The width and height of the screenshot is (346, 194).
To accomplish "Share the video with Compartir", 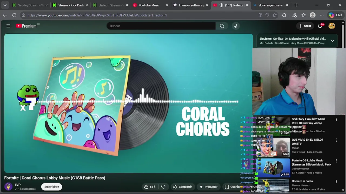I will click(182, 187).
